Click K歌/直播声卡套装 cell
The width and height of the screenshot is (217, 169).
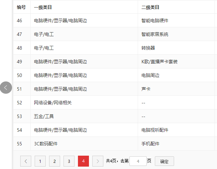[x=159, y=62]
